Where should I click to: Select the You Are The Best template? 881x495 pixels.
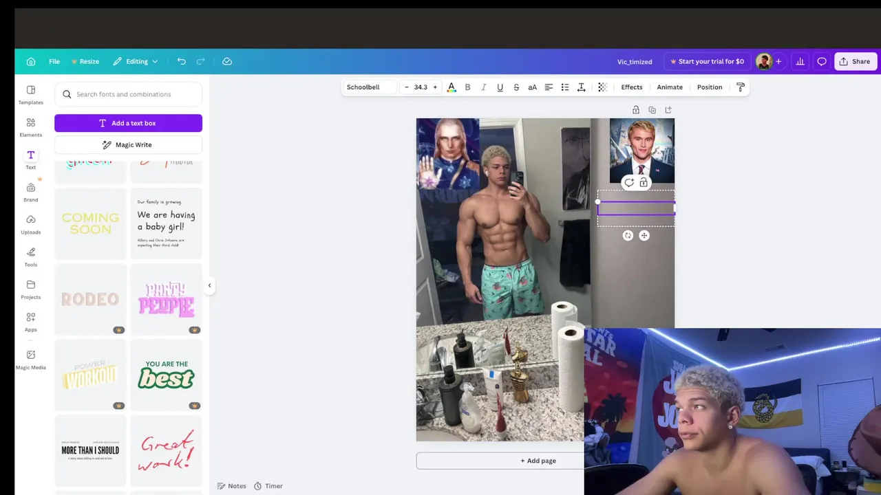click(166, 375)
